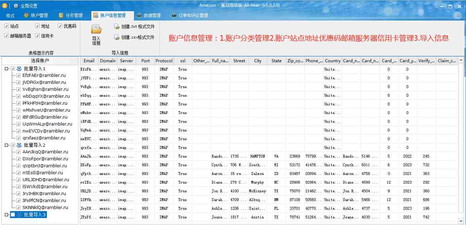Sort by the Email column header
Viewport: 466px width, 225px height.
[x=89, y=61]
